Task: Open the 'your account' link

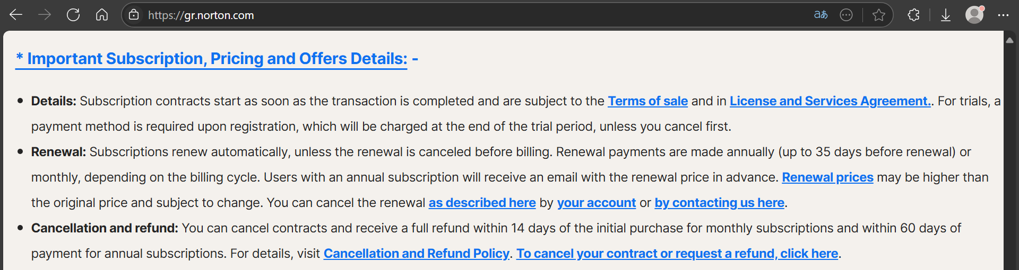Action: coord(596,203)
